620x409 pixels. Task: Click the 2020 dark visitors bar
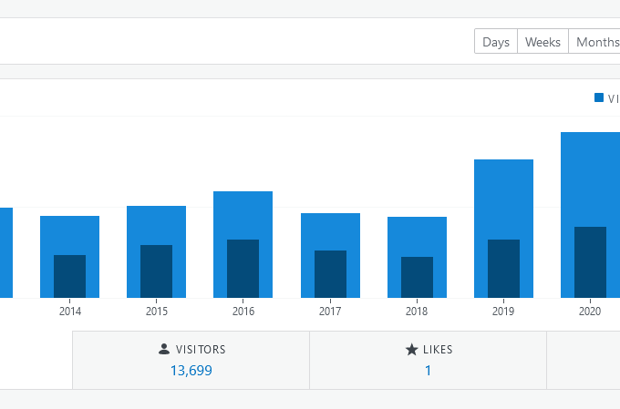pos(590,262)
